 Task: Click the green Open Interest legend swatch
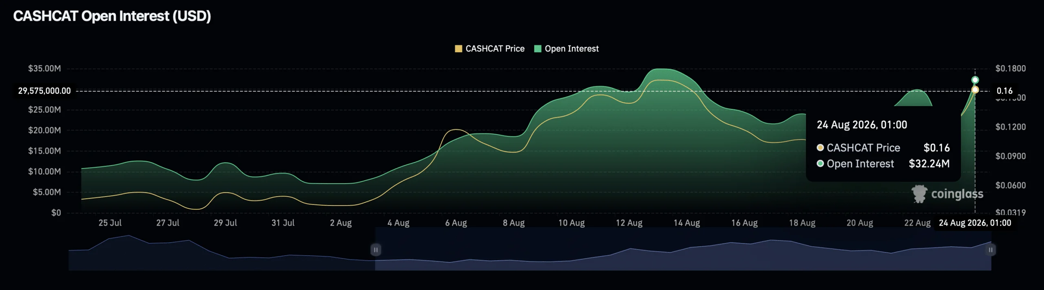tap(537, 49)
